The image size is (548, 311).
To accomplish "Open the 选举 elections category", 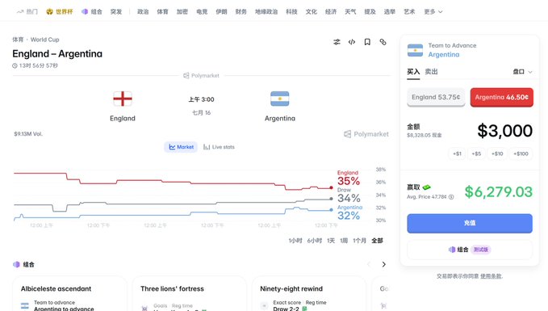I will click(389, 11).
